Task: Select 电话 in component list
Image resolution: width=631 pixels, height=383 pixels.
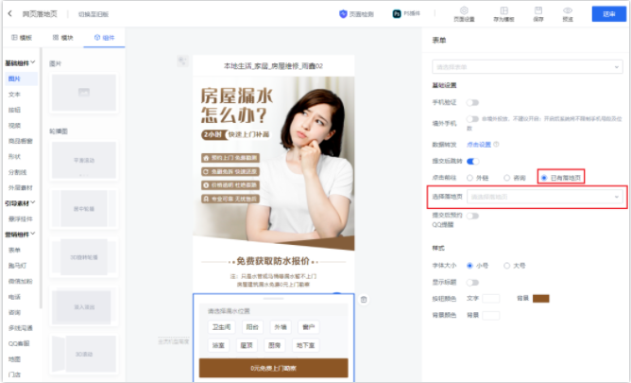Action: pyautogui.click(x=14, y=297)
